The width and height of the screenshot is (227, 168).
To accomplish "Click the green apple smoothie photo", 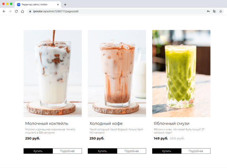I will [181, 73].
